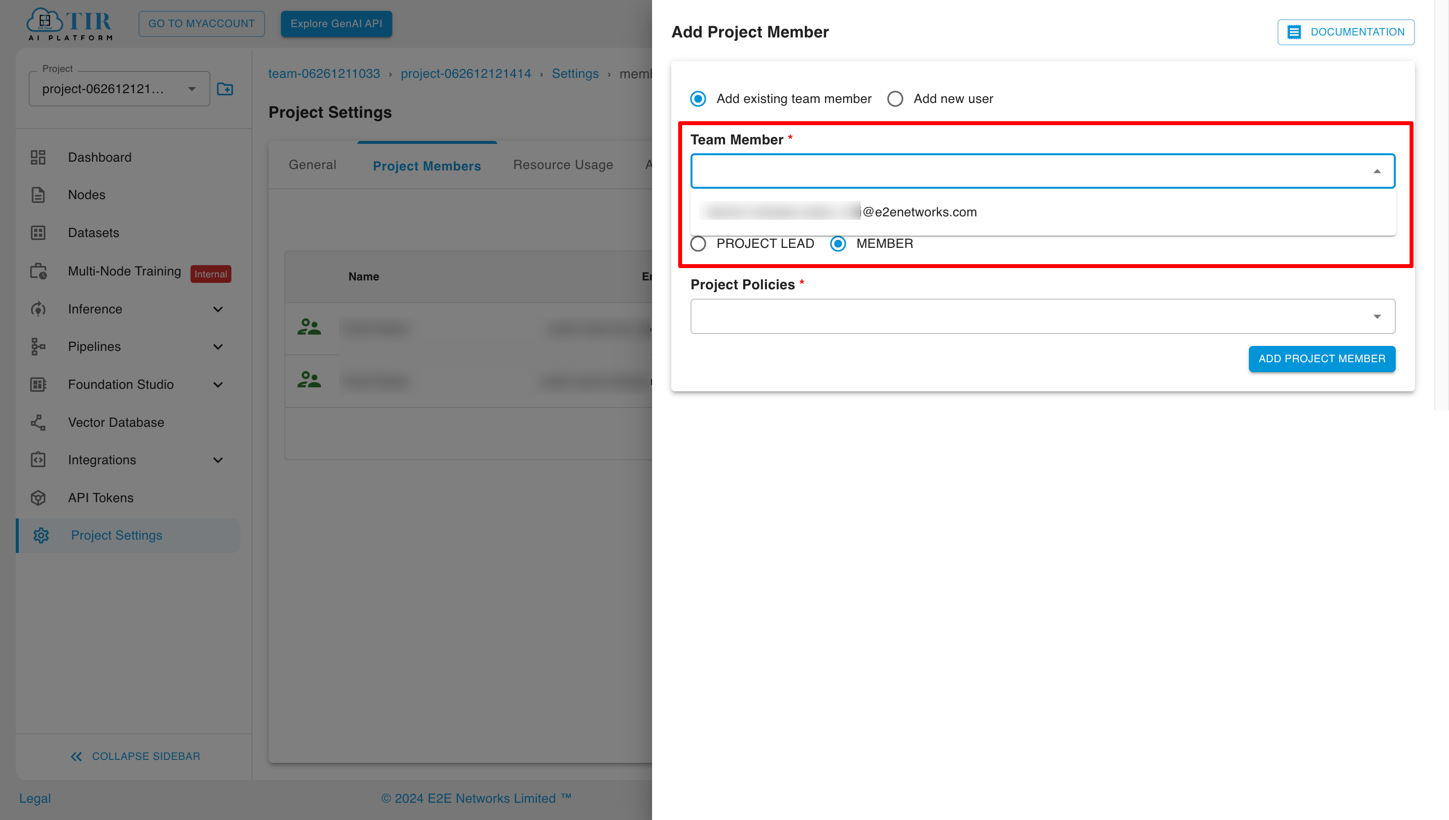Click the Inference sidebar icon
Image resolution: width=1449 pixels, height=820 pixels.
coord(38,309)
